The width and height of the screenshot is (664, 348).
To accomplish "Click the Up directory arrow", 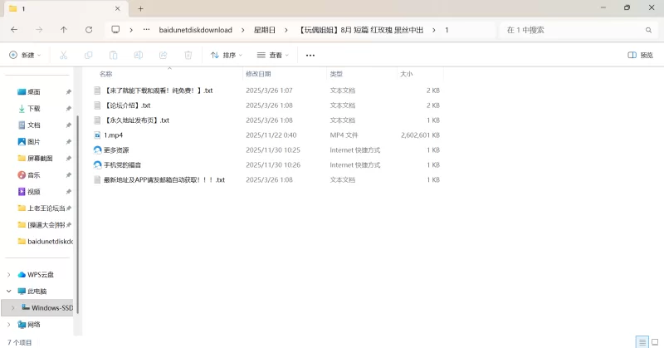I will point(64,29).
